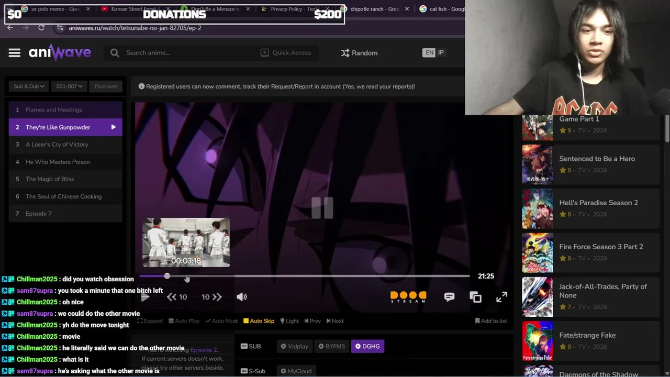Click the pause overlay in video center
This screenshot has width=670, height=377.
tap(322, 208)
